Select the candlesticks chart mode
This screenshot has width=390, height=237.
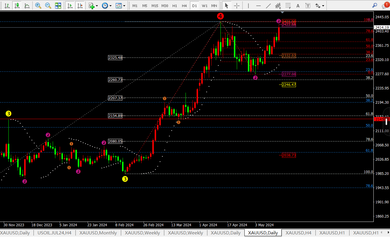17,6
